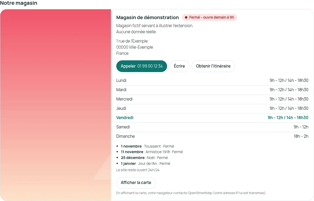Click the red status dot in the badge
314x201 pixels.
tap(186, 17)
